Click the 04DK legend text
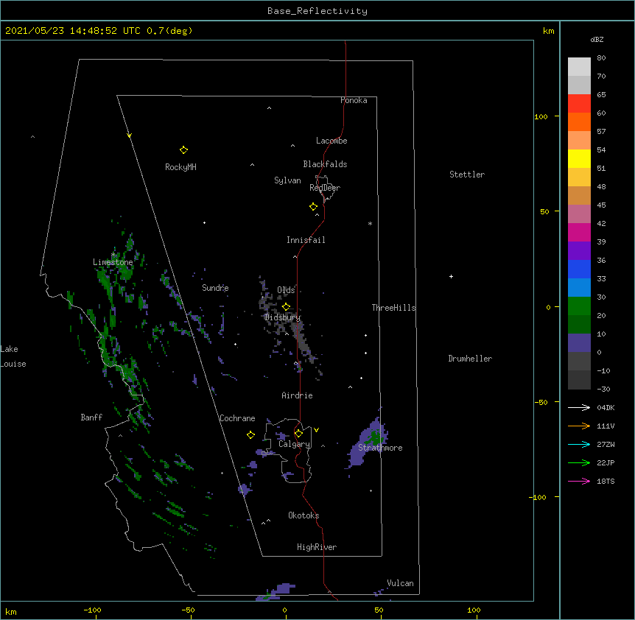635x620 pixels. 606,407
